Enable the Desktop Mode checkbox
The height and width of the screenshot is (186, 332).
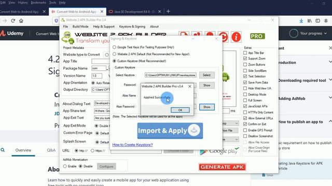pyautogui.click(x=245, y=95)
